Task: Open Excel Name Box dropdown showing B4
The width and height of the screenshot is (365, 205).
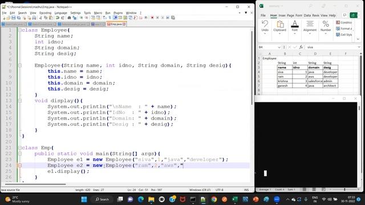Action: [279, 47]
